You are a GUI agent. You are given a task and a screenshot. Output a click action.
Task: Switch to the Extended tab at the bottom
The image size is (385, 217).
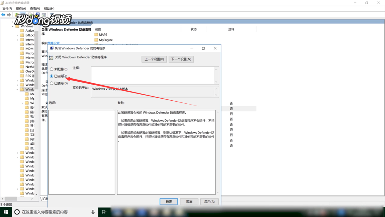pyautogui.click(x=45, y=199)
